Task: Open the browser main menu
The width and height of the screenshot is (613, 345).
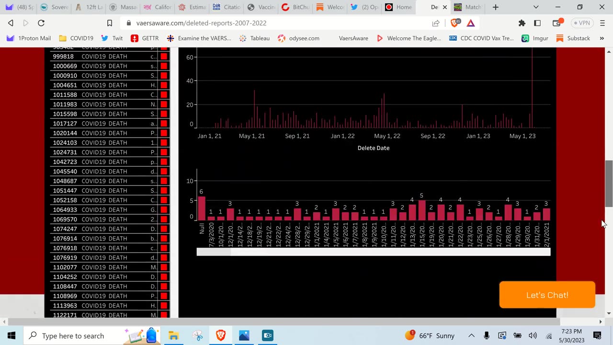Action: click(602, 23)
